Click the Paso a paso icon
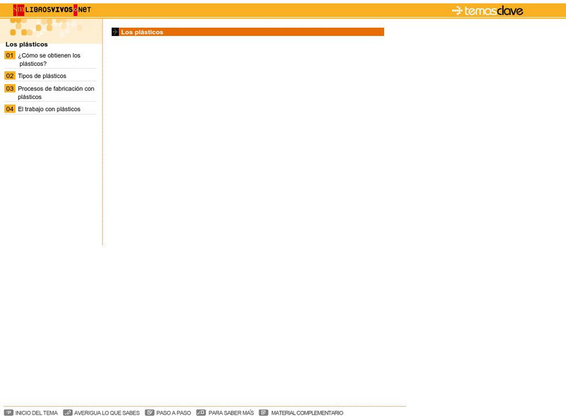Viewport: 566px width, 416px height. click(x=149, y=412)
